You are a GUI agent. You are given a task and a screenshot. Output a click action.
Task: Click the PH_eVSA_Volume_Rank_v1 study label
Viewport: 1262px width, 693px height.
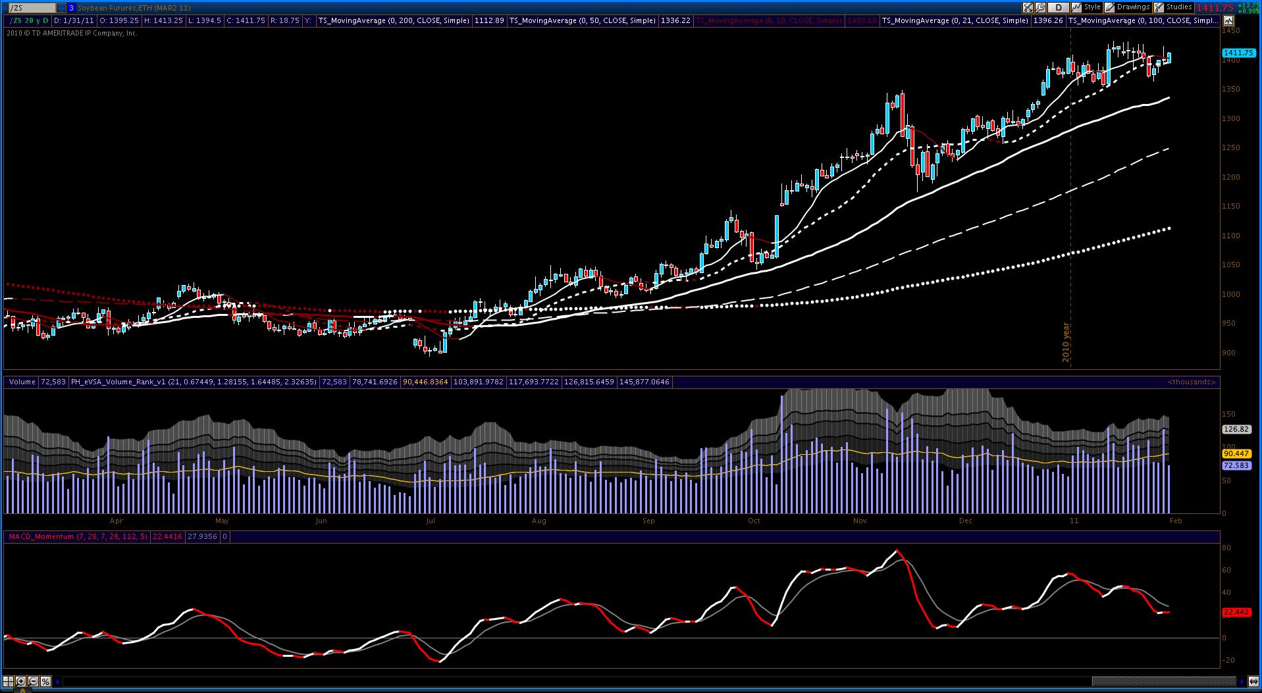pyautogui.click(x=194, y=382)
